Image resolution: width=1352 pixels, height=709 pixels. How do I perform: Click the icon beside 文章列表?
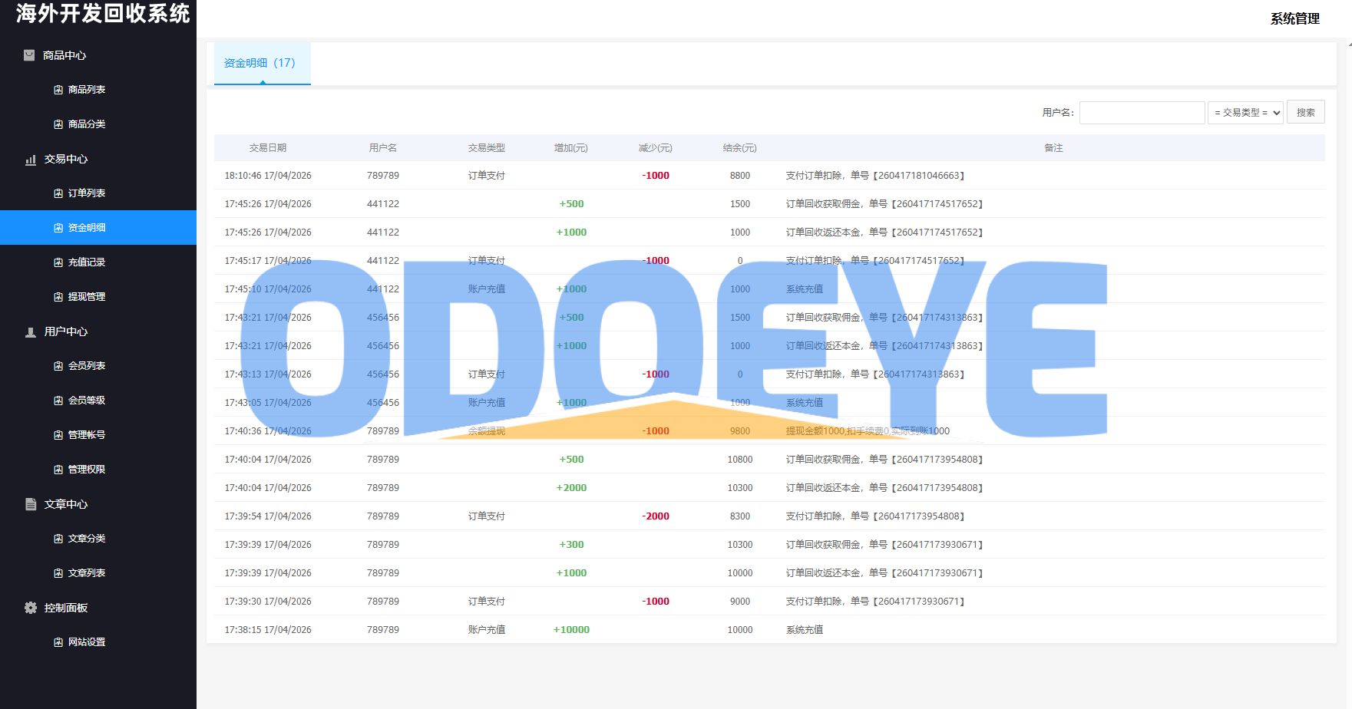[x=58, y=573]
